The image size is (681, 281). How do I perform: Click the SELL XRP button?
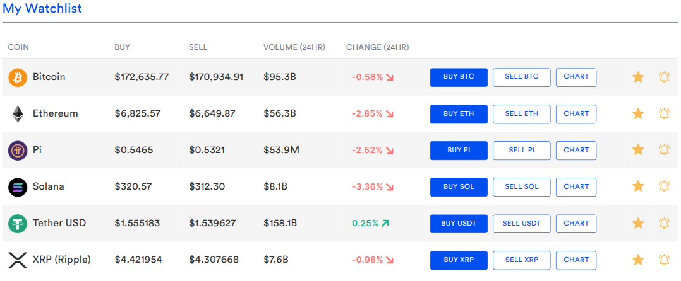click(x=522, y=260)
